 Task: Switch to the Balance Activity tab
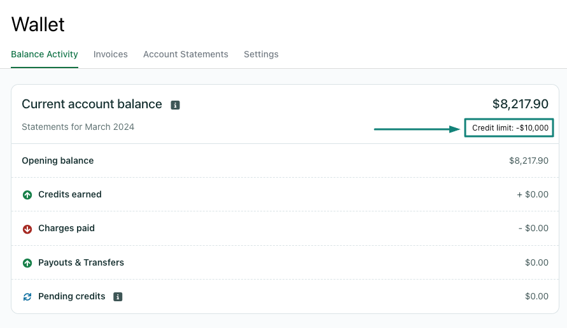click(45, 54)
